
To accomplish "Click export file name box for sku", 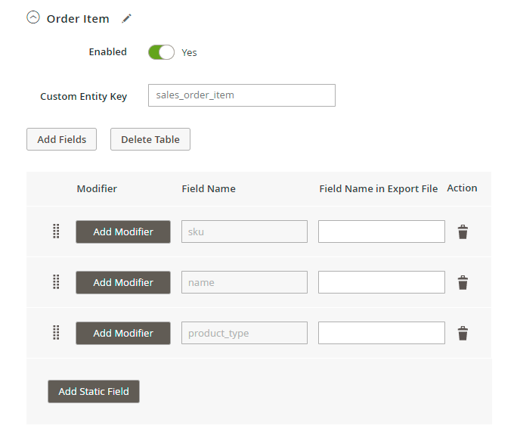I will coord(381,231).
